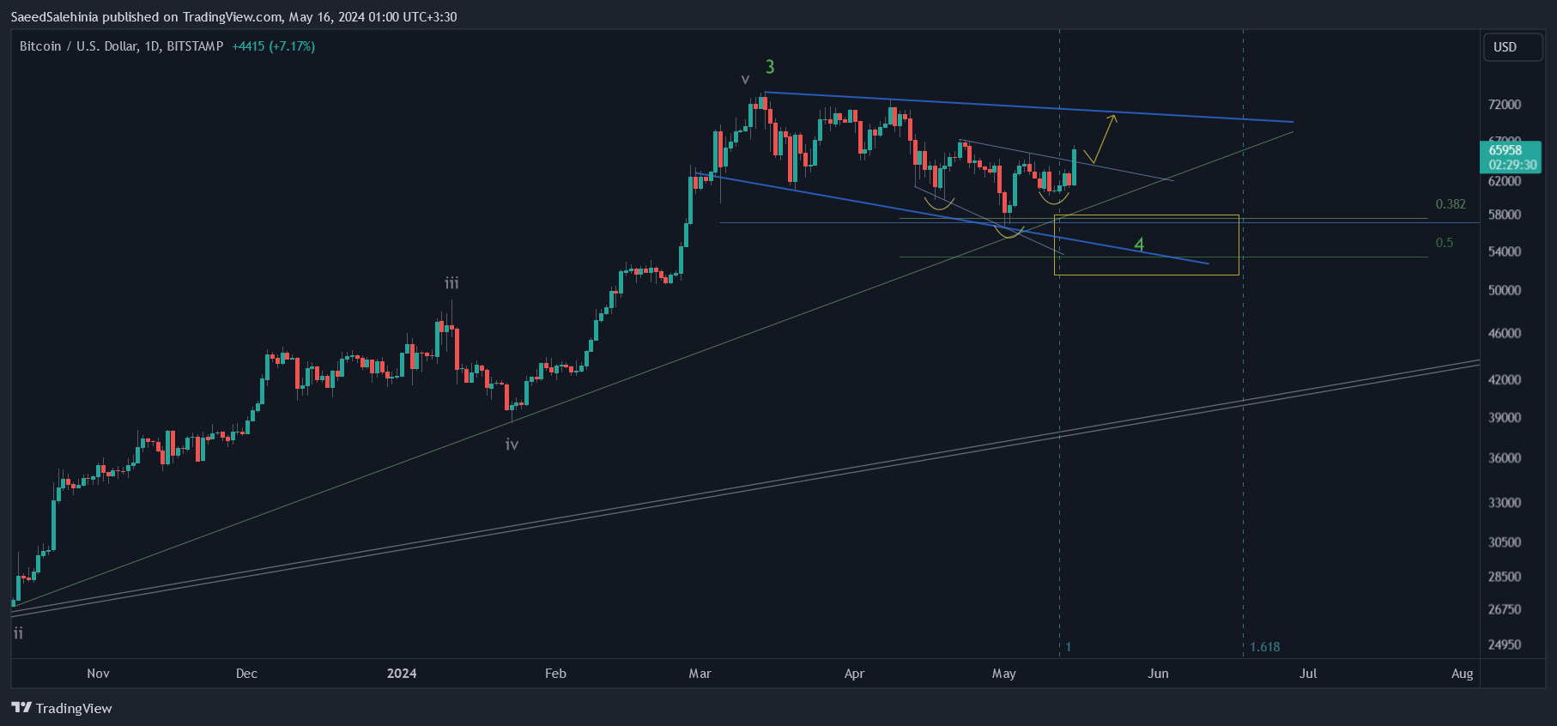Viewport: 1557px width, 726px height.
Task: Click the green wave label 3
Action: pos(770,67)
